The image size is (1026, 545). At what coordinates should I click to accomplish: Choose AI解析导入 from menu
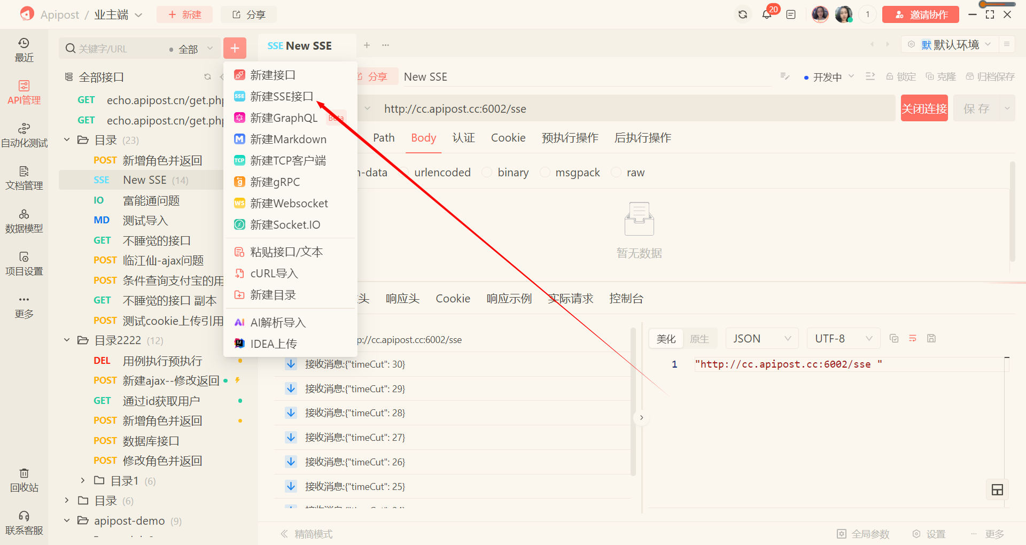coord(290,322)
